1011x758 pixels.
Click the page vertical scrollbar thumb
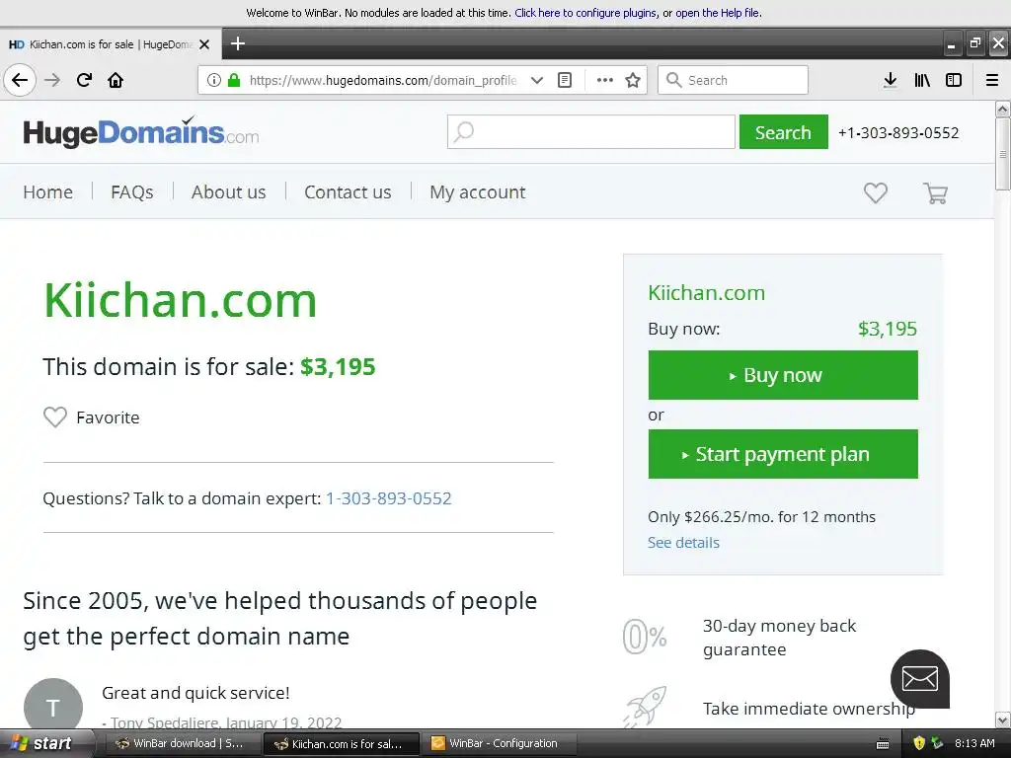point(1002,154)
